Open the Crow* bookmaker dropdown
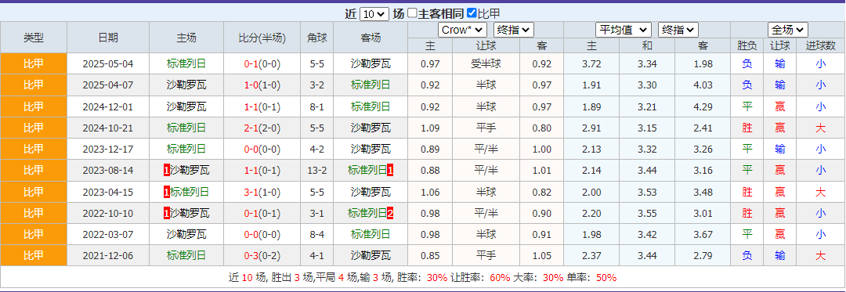 coord(462,30)
